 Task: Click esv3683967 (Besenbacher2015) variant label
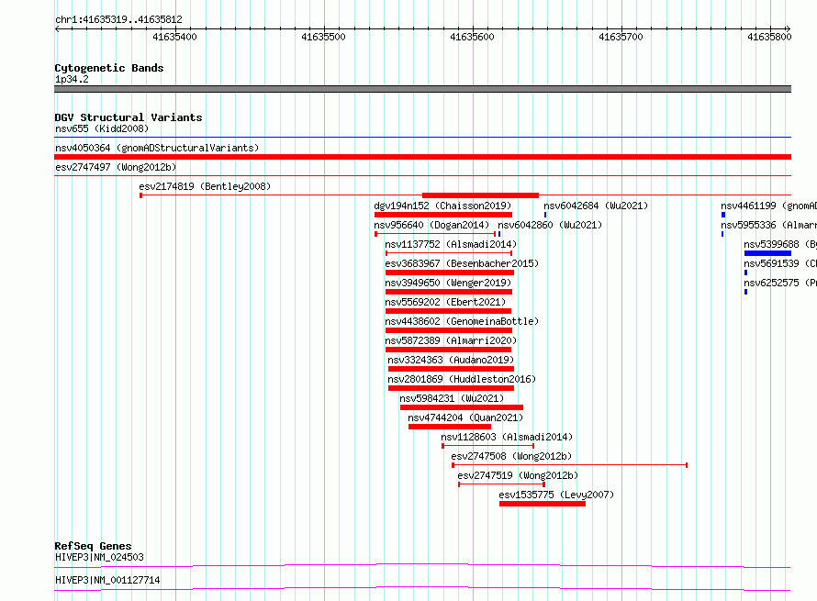[x=462, y=263]
